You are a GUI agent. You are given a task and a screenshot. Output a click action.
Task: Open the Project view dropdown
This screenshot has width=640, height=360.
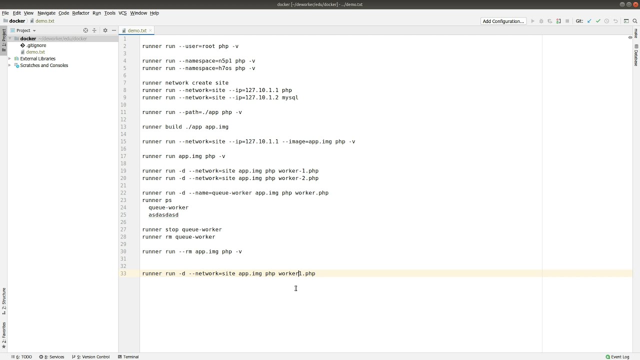(x=26, y=30)
